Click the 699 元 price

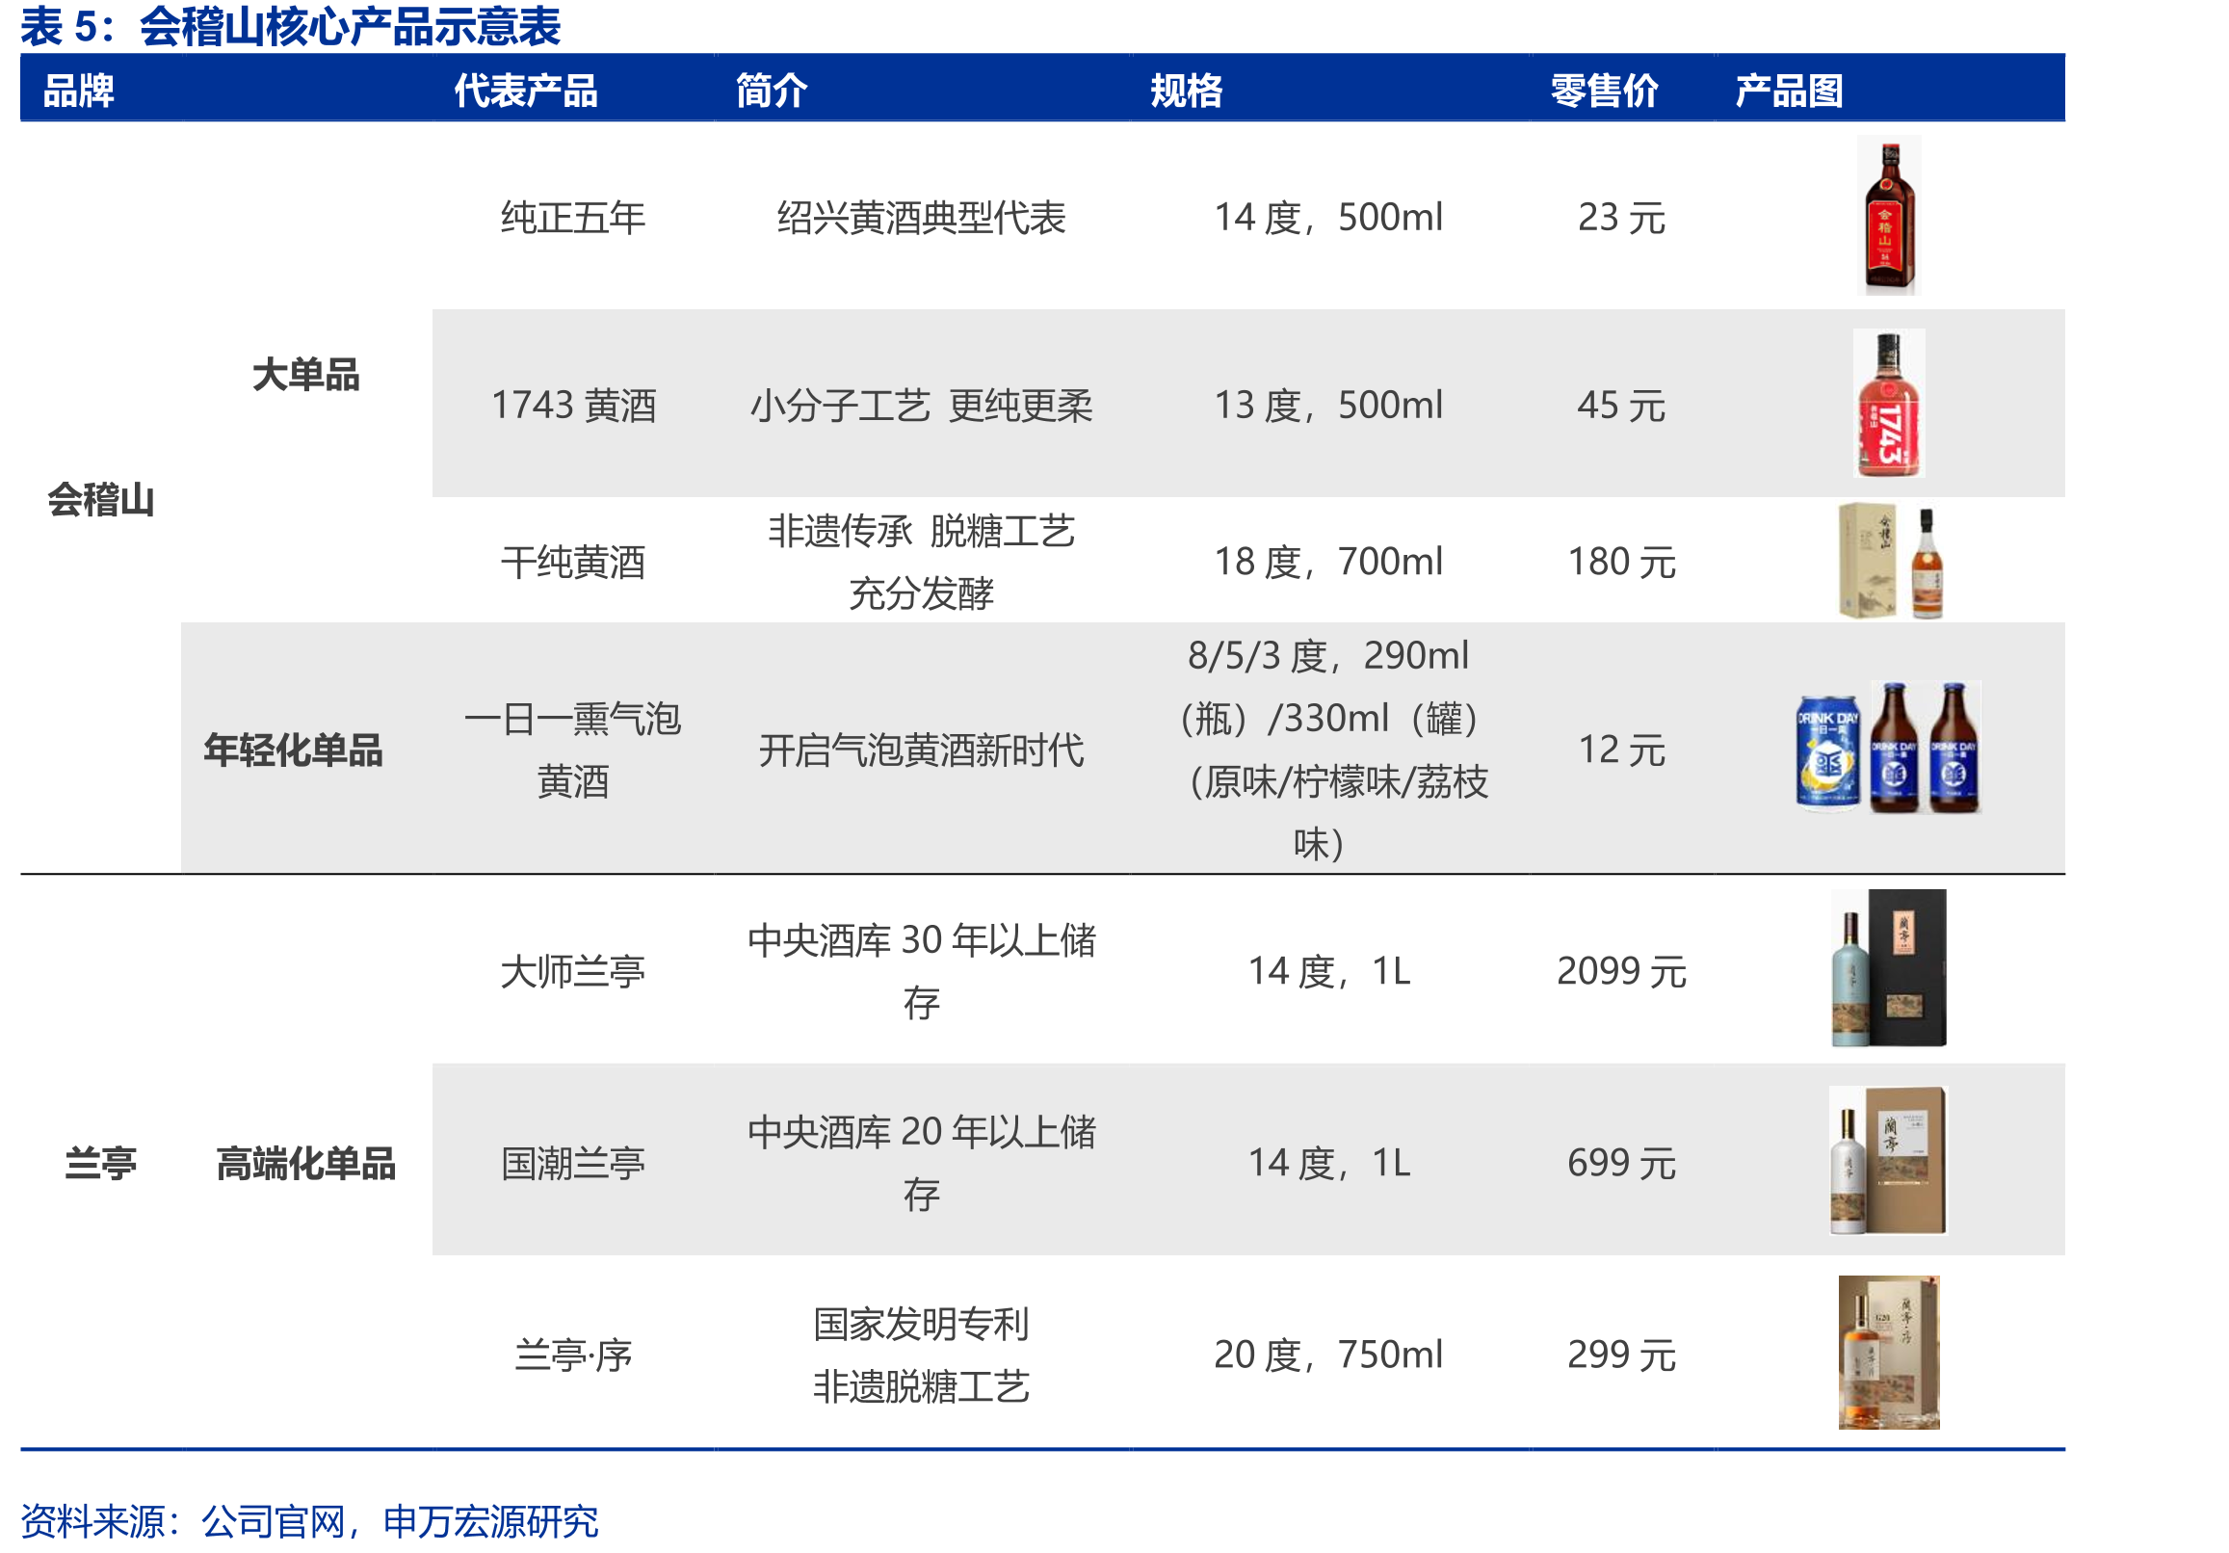(1621, 1163)
